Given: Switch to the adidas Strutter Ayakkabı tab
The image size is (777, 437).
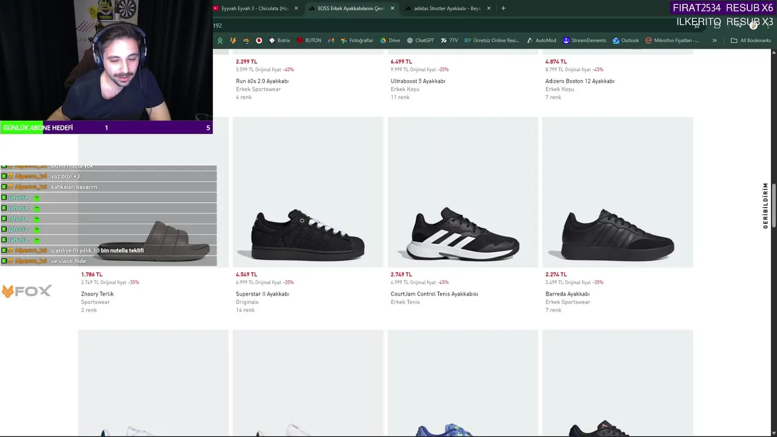Looking at the screenshot, I should point(447,8).
